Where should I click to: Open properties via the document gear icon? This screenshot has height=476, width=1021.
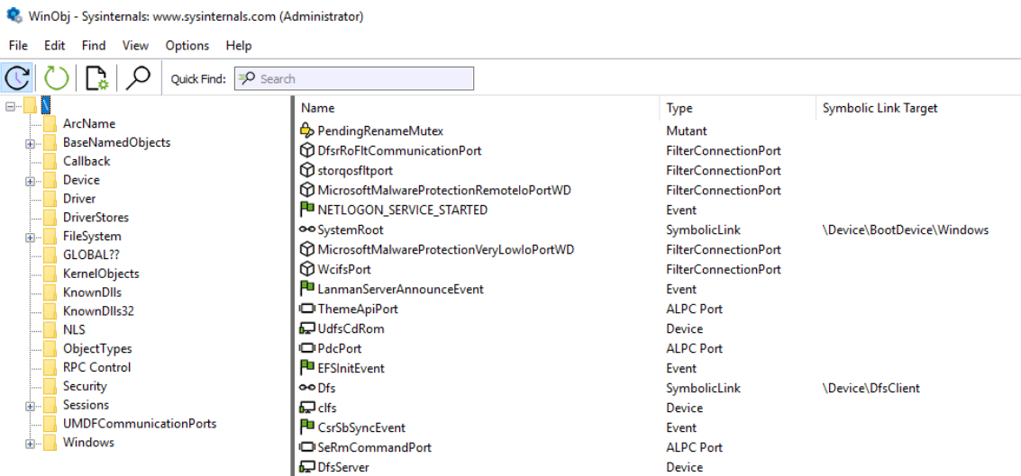[96, 78]
